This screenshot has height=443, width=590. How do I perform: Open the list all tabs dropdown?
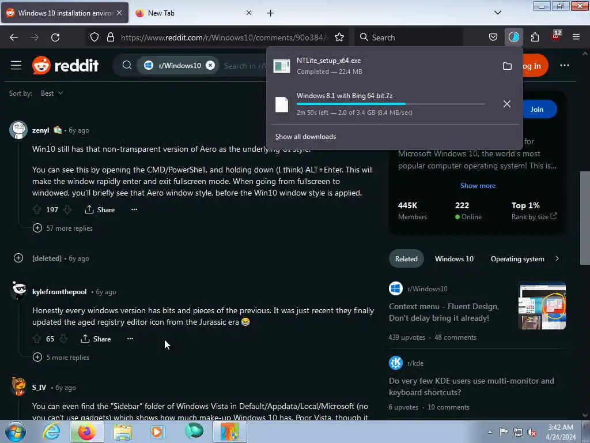pos(497,13)
